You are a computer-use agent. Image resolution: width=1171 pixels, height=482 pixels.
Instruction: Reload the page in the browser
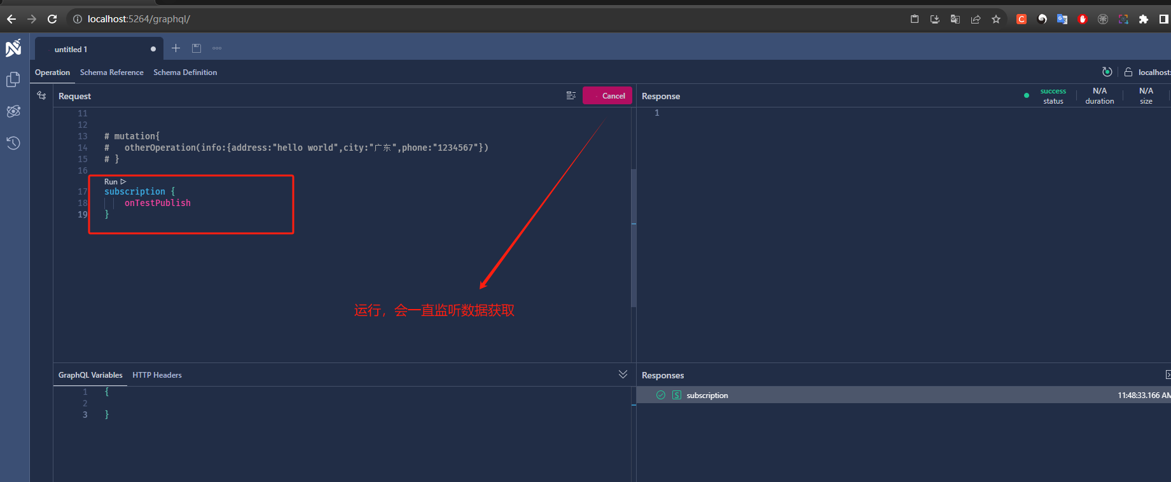52,19
